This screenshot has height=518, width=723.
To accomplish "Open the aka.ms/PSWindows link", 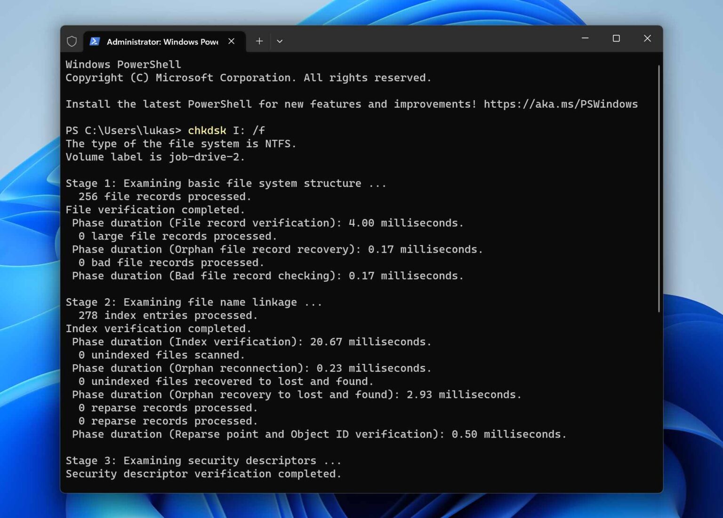I will 561,104.
